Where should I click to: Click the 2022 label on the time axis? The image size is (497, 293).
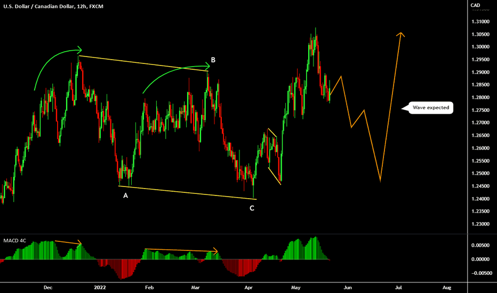coord(100,288)
